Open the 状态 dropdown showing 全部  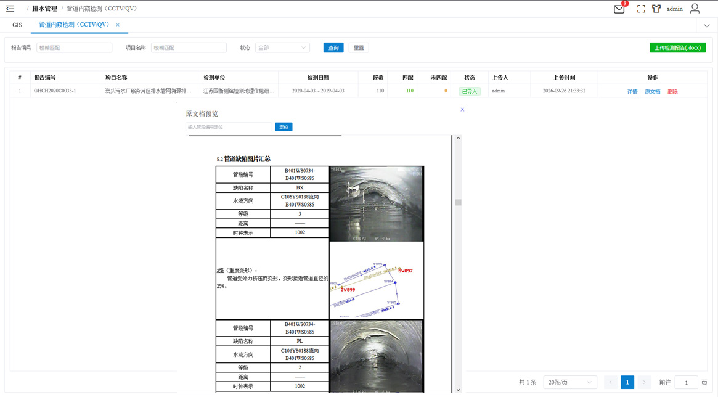282,47
